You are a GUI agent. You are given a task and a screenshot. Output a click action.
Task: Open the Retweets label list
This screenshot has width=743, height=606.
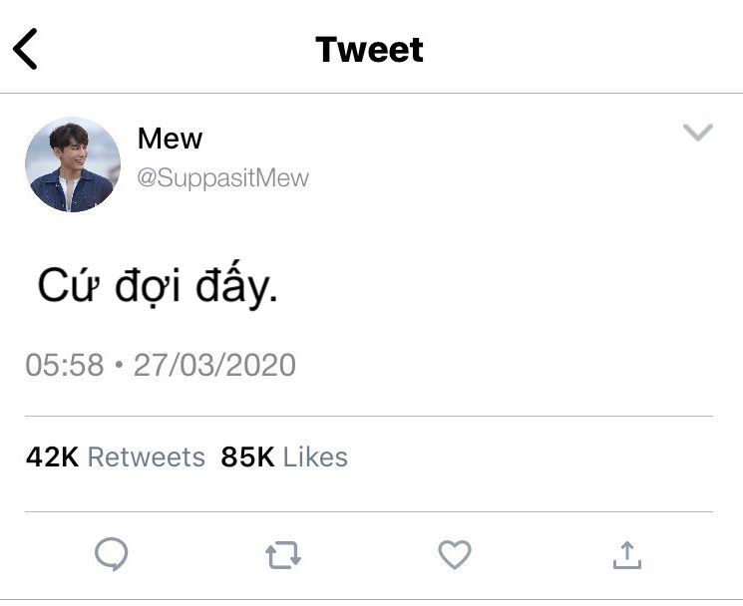tap(147, 457)
